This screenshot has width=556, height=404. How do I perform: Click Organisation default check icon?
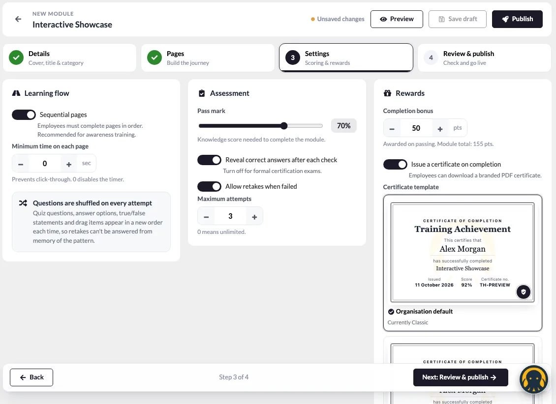tap(391, 312)
